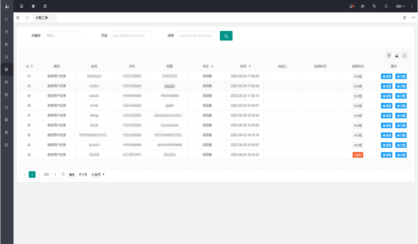Screen dimensions: 418x244
Task: Expand the tab operations chevron dropdown
Action: (413, 18)
